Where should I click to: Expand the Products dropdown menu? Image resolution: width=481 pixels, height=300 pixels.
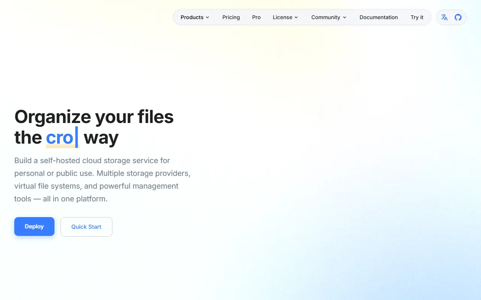pos(195,17)
